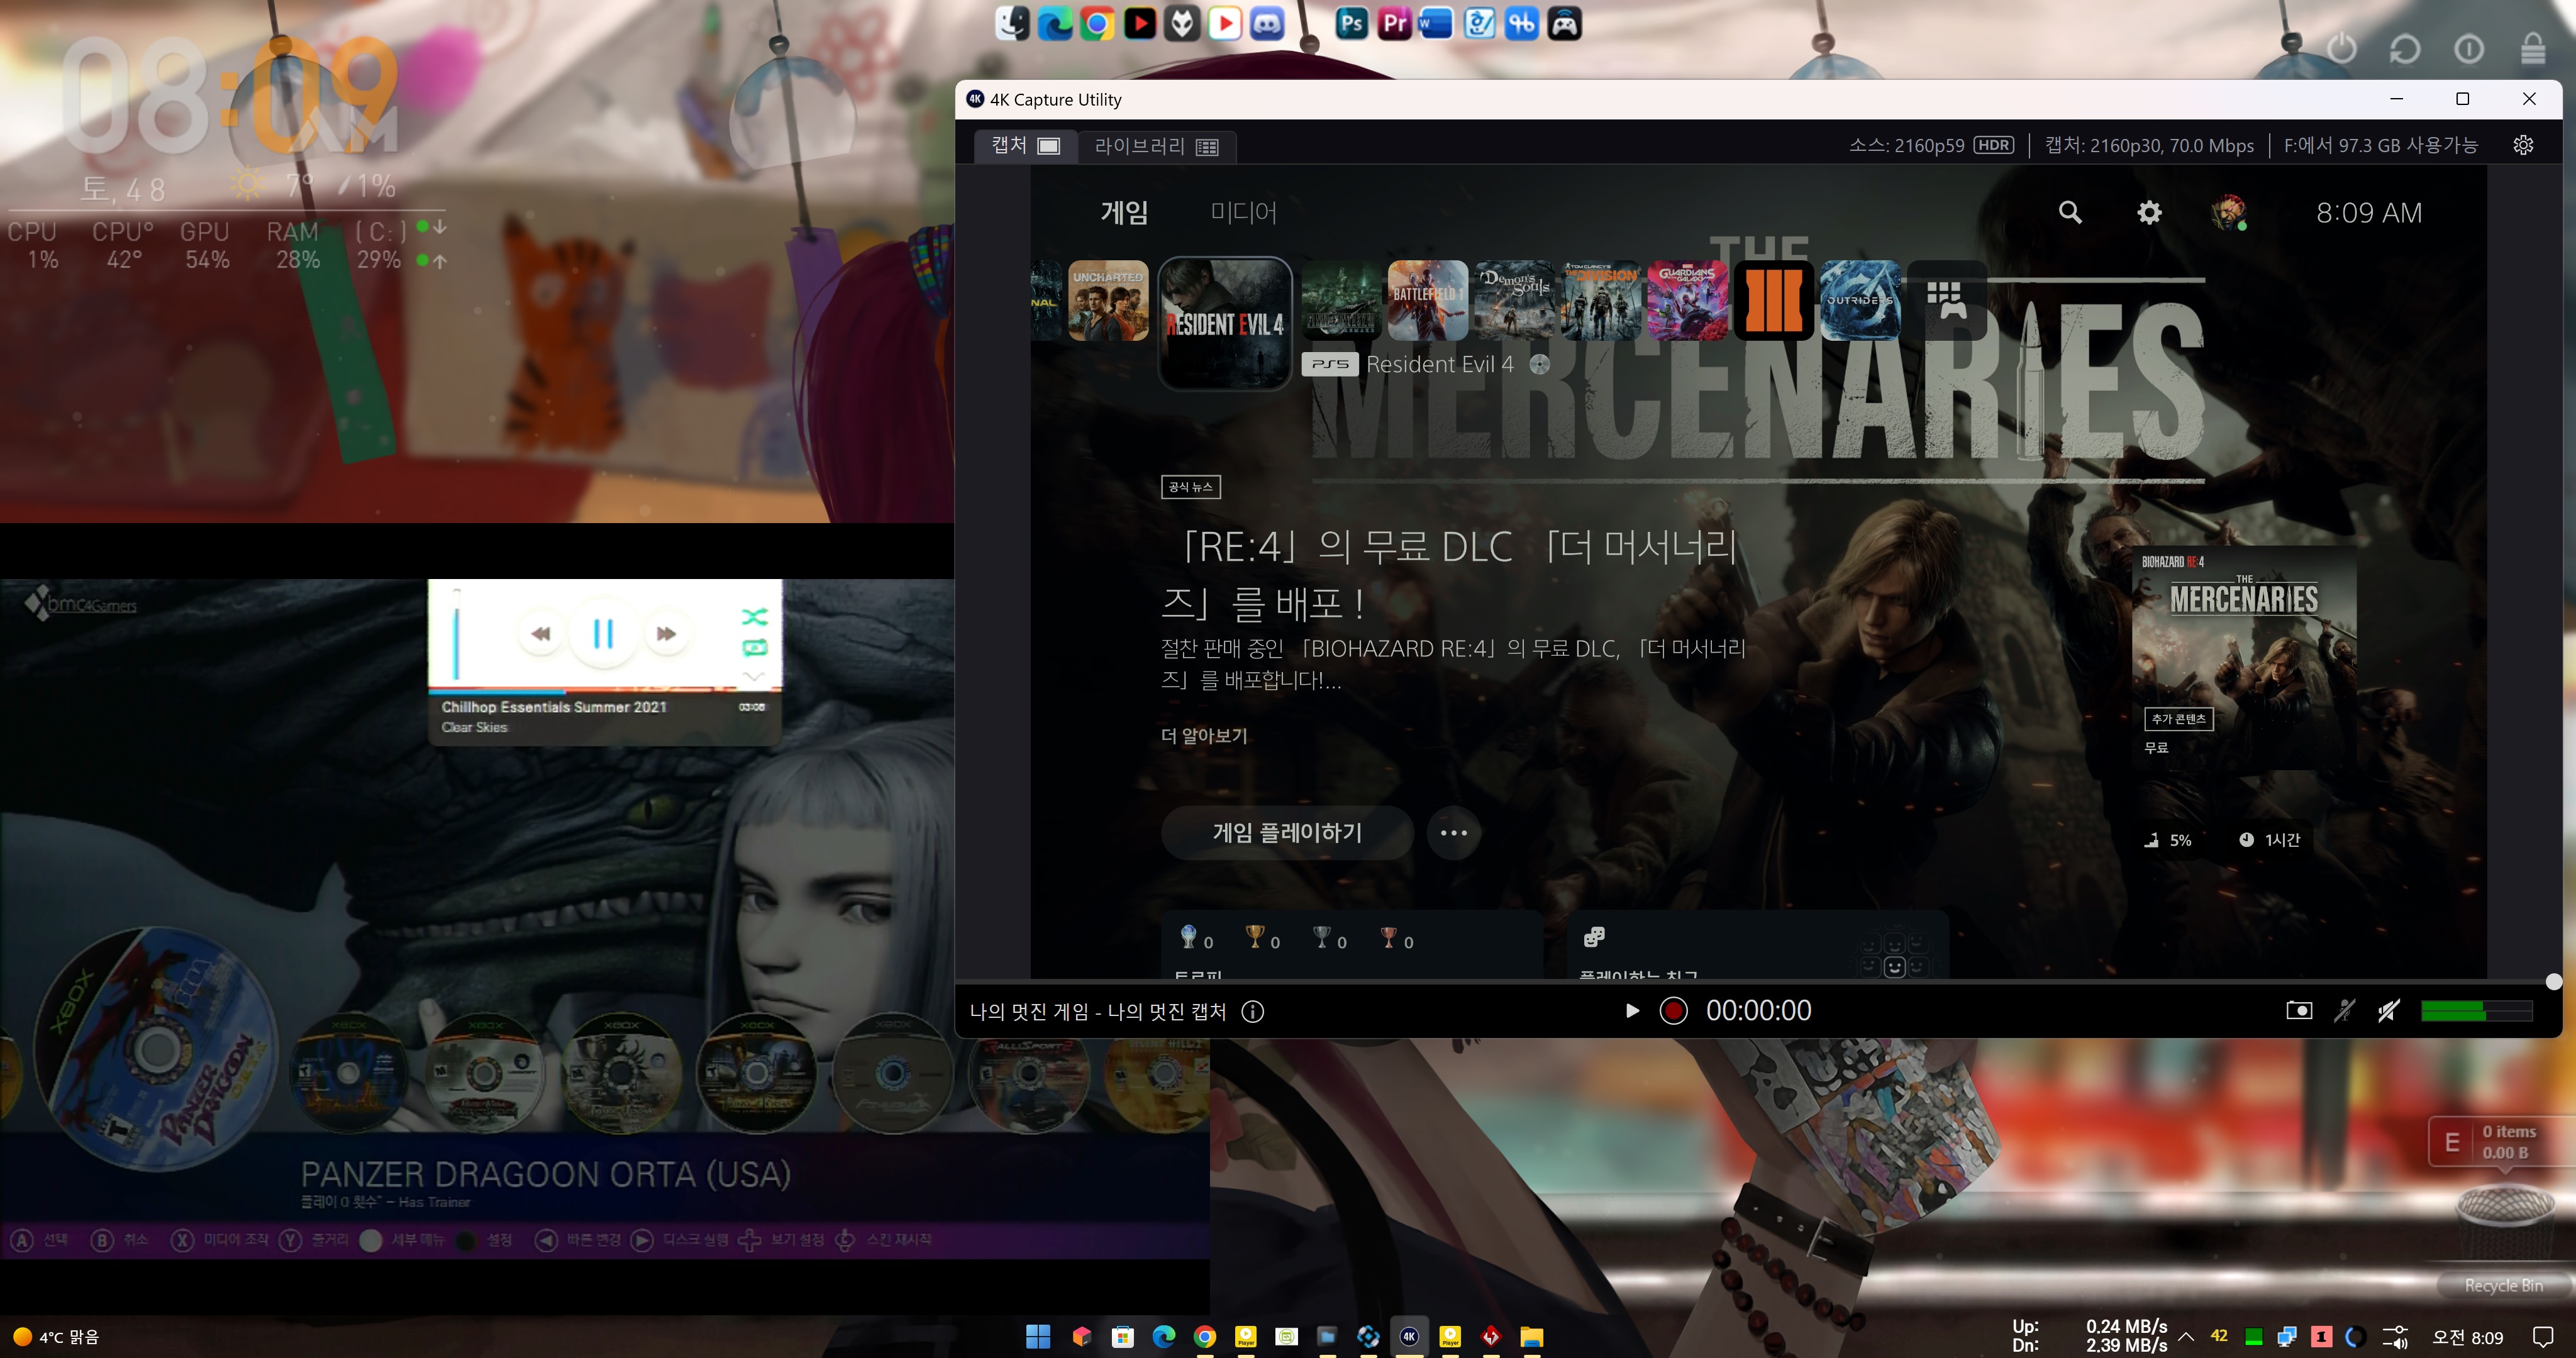Expand the system tray hidden icons chevron
Viewport: 2576px width, 1358px height.
2186,1336
